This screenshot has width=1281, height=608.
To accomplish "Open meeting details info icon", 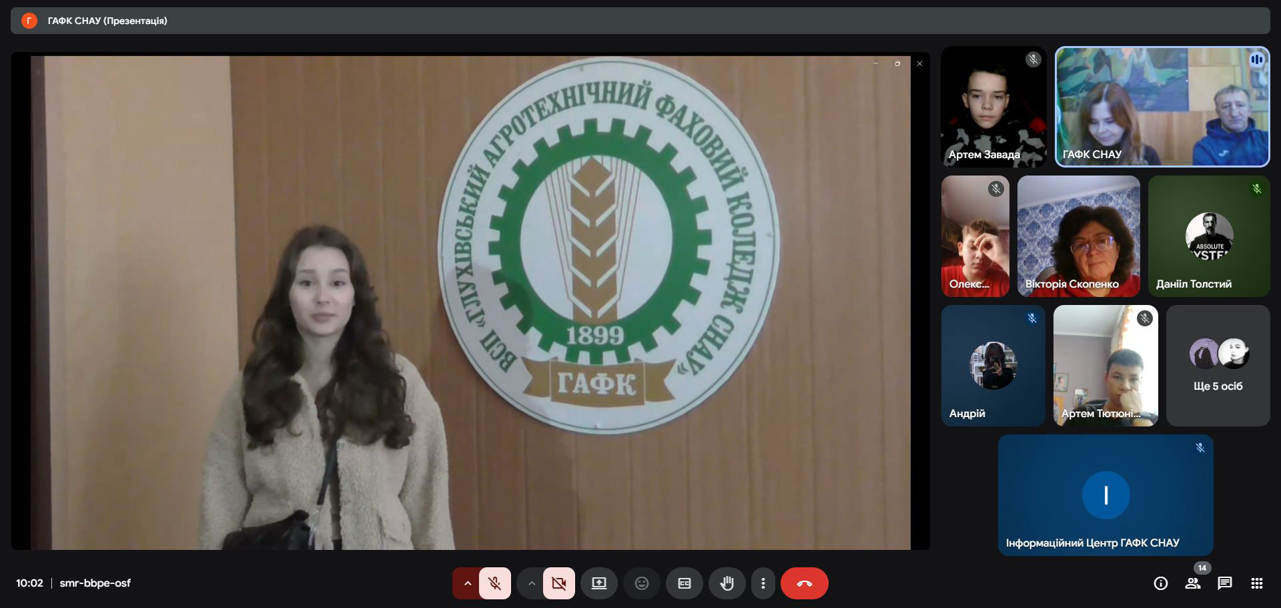I will tap(1160, 583).
